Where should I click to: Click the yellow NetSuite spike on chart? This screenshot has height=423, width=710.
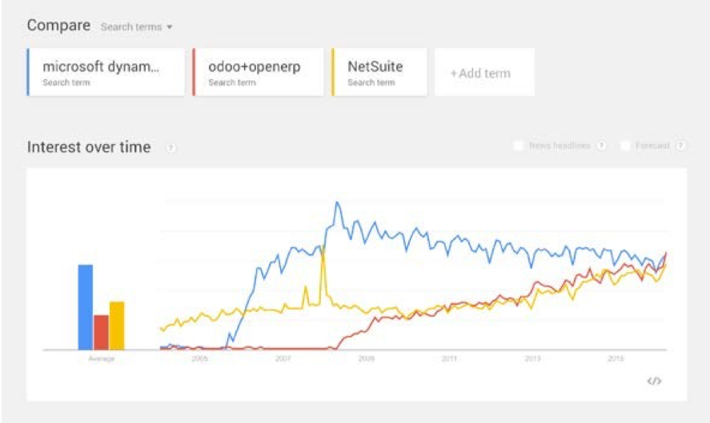pyautogui.click(x=323, y=250)
